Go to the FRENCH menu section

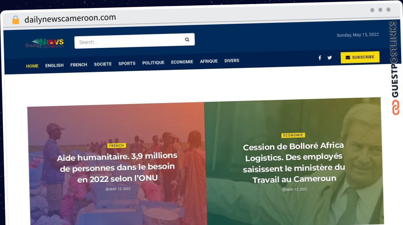pyautogui.click(x=79, y=65)
